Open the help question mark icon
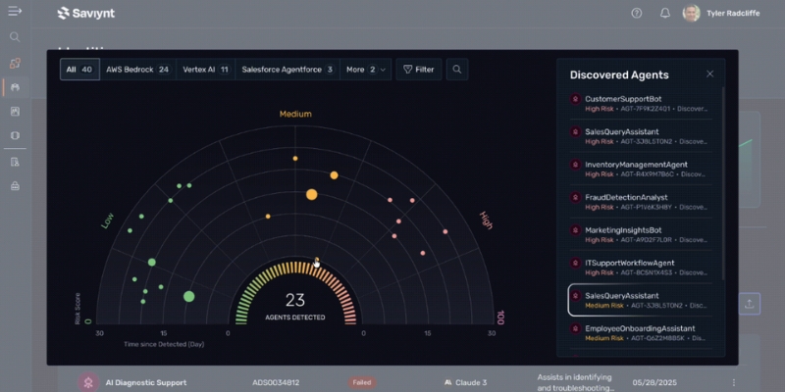 click(x=637, y=13)
